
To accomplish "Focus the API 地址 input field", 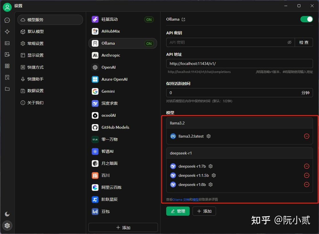I will click(239, 64).
